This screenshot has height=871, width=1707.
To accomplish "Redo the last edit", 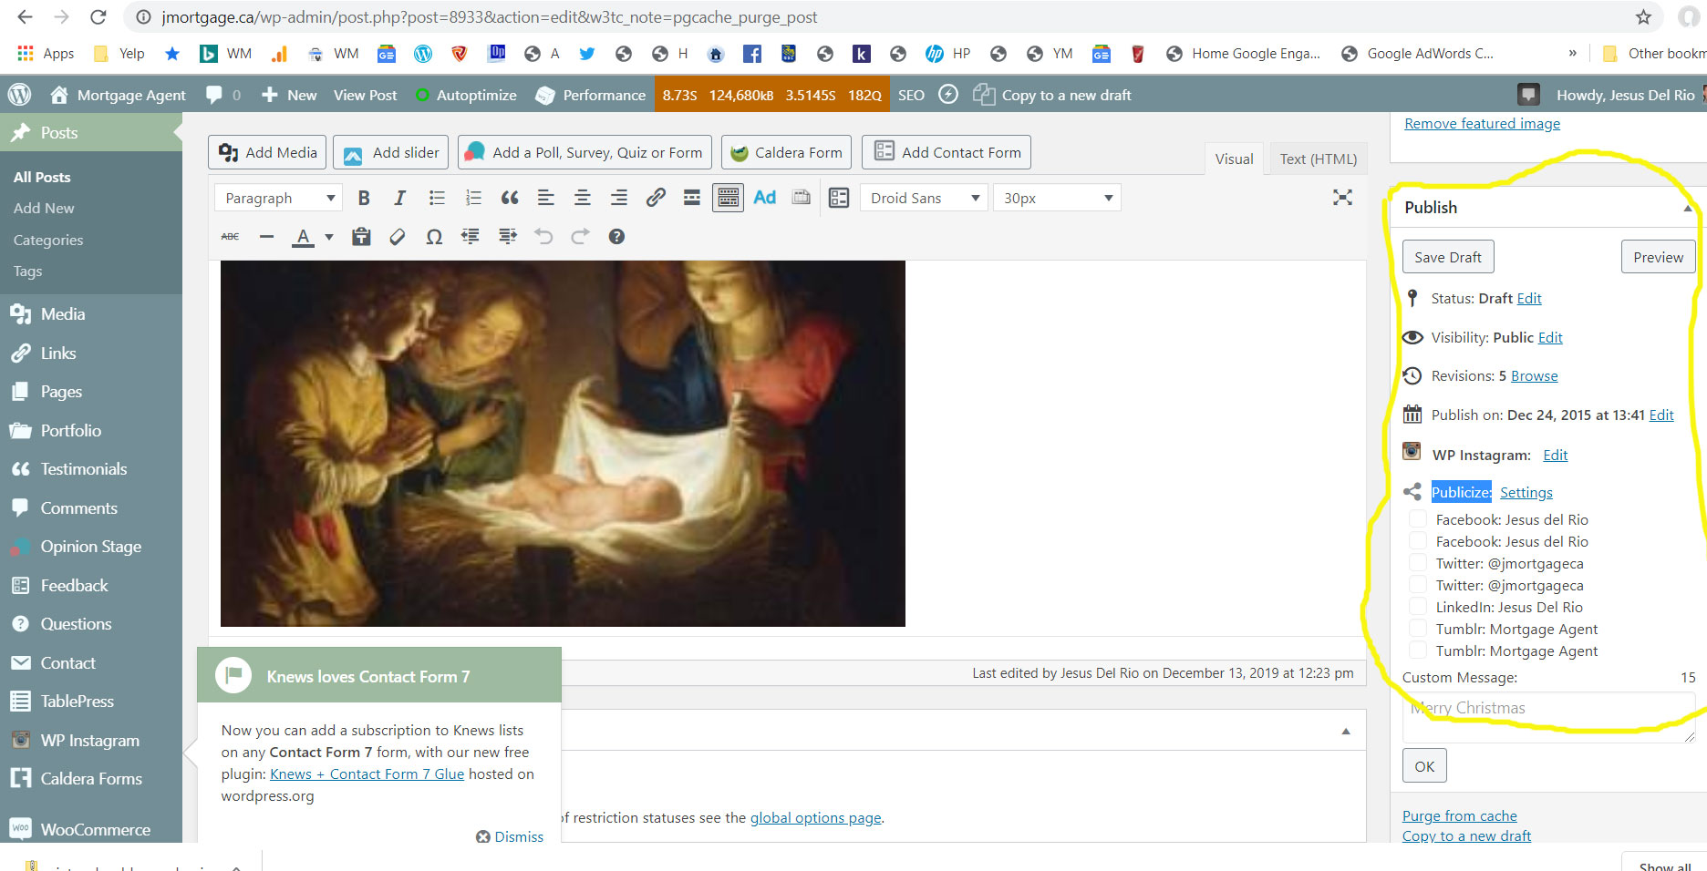I will [x=580, y=237].
